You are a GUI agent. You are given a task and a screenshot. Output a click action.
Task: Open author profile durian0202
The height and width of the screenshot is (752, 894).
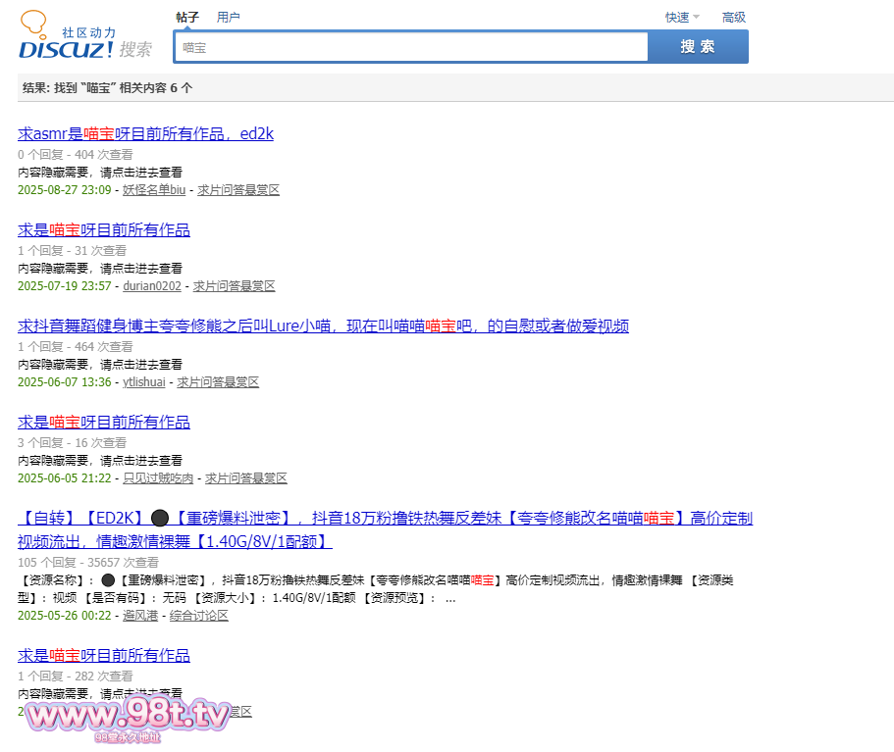coord(152,286)
